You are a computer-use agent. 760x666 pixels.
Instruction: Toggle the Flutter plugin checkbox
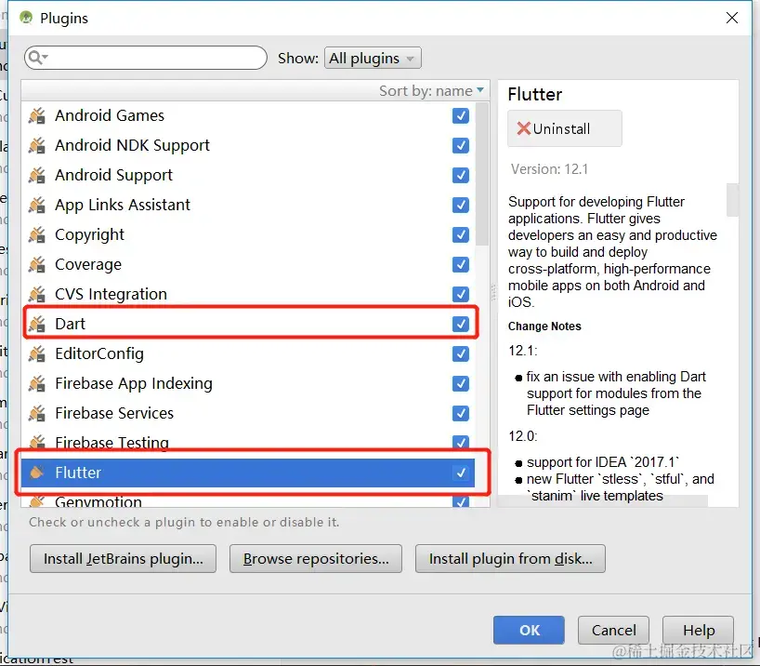461,473
